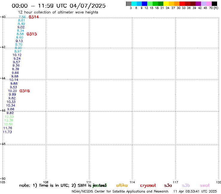Click the longitude axis label 114
The image size is (221, 194).
(x=132, y=182)
